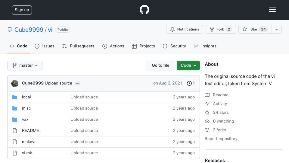Click Upload source commit link in local row
The image size is (289, 163).
tap(84, 97)
